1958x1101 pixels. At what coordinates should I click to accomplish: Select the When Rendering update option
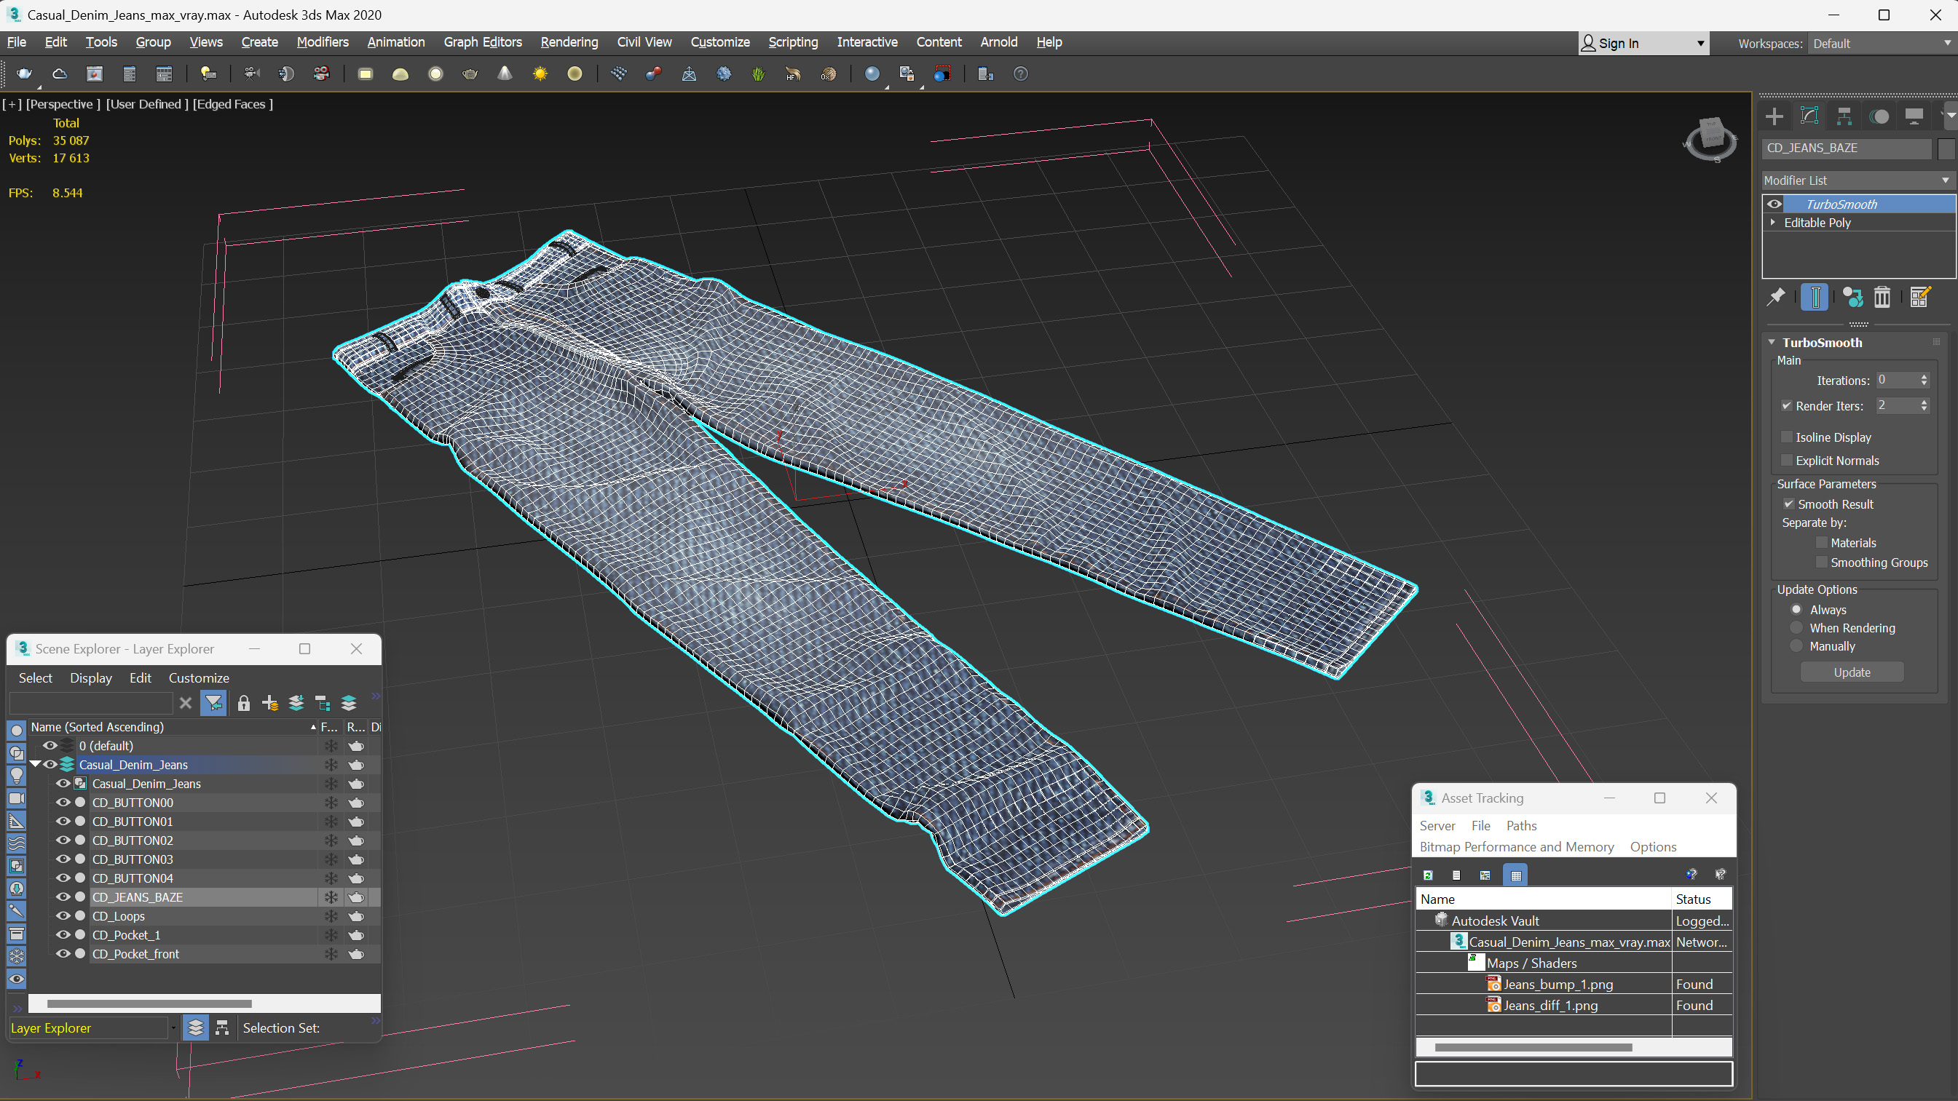[1797, 627]
